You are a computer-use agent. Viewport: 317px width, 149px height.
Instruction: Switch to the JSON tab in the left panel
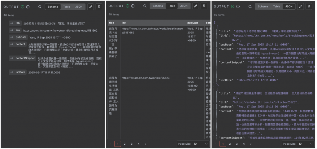pyautogui.click(x=79, y=7)
